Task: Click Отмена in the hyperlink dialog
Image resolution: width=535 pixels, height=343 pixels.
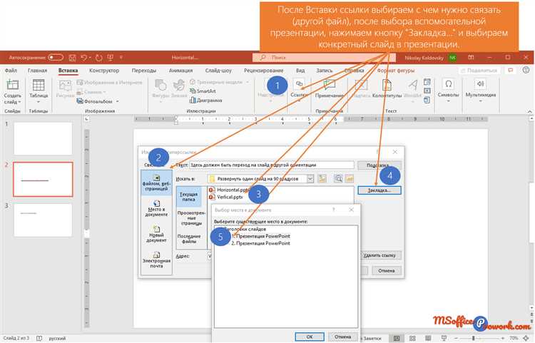Action: [386, 271]
